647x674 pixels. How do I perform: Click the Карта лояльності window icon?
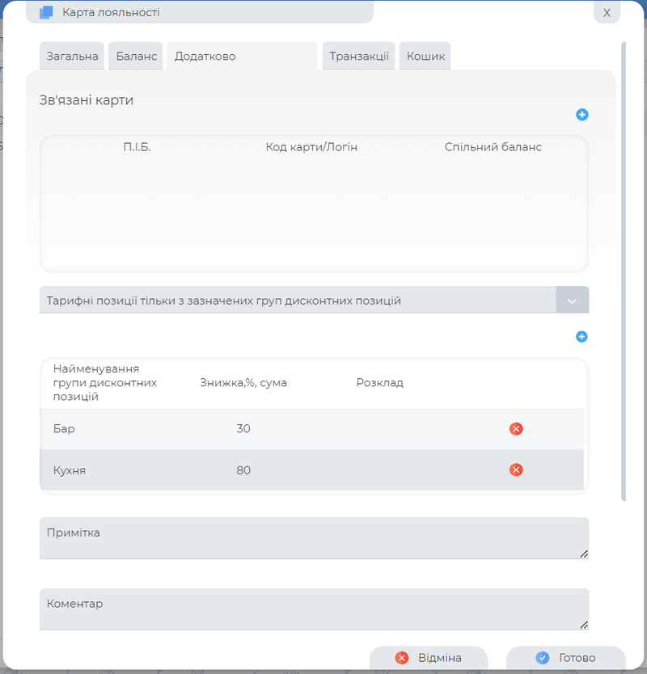(46, 12)
